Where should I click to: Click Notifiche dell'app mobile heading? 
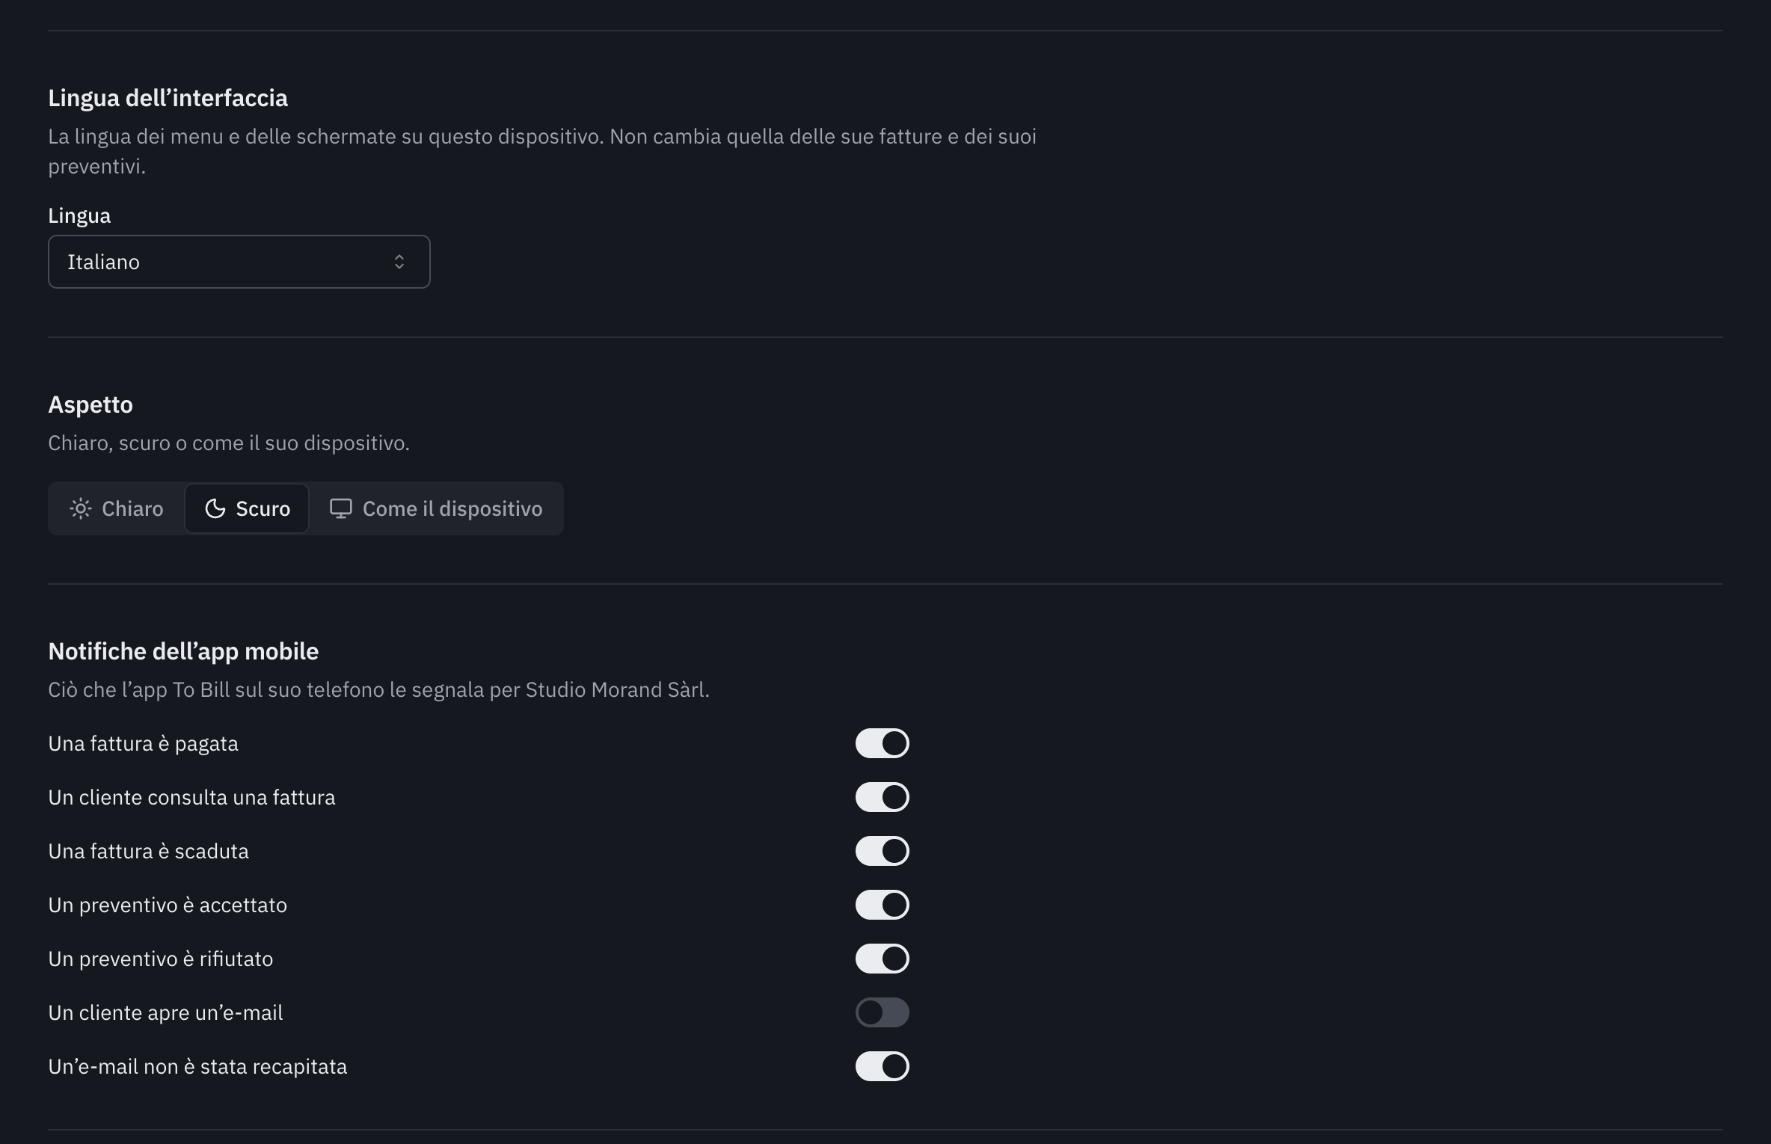183,651
